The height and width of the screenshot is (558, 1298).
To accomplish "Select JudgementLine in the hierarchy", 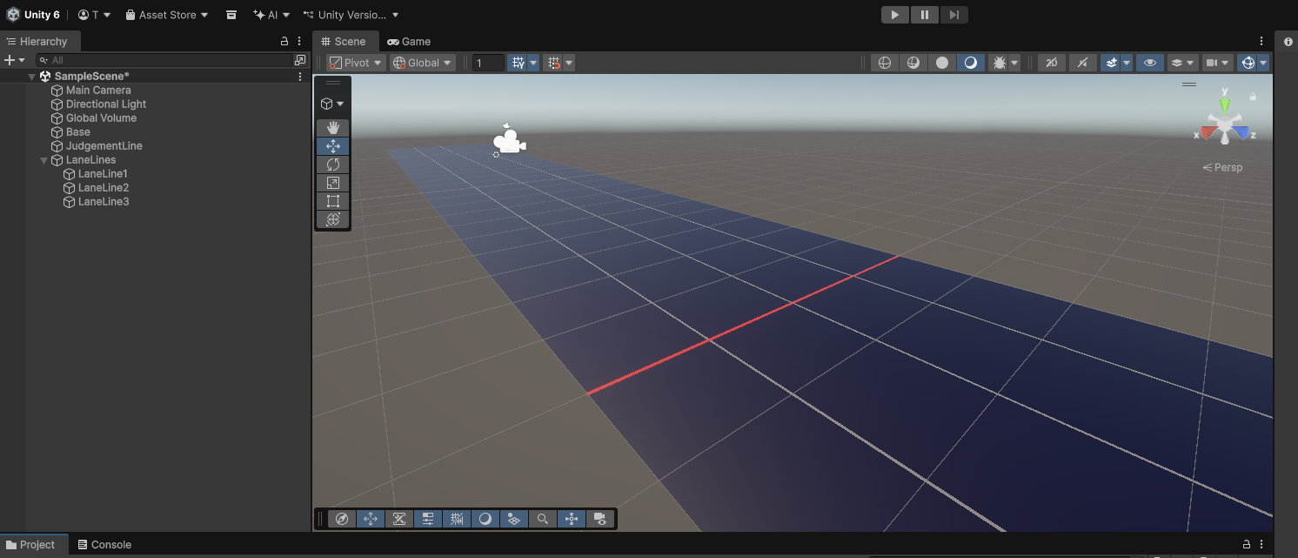I will coord(104,146).
